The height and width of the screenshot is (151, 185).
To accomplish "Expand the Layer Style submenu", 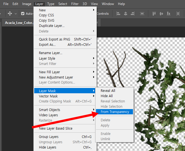I will coord(65,58).
